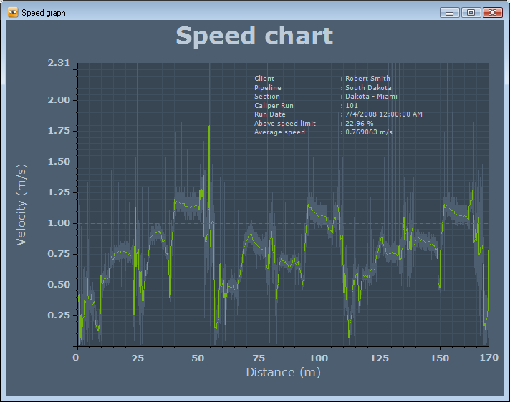The image size is (510, 402).
Task: Click average speed value '0.769063 m/s'
Action: [x=368, y=132]
